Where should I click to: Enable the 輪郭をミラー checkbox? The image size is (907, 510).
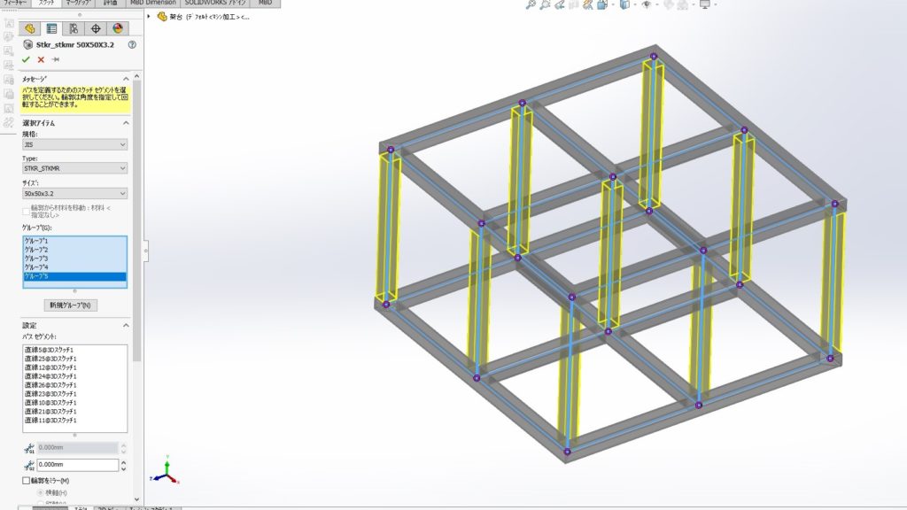pyautogui.click(x=26, y=481)
